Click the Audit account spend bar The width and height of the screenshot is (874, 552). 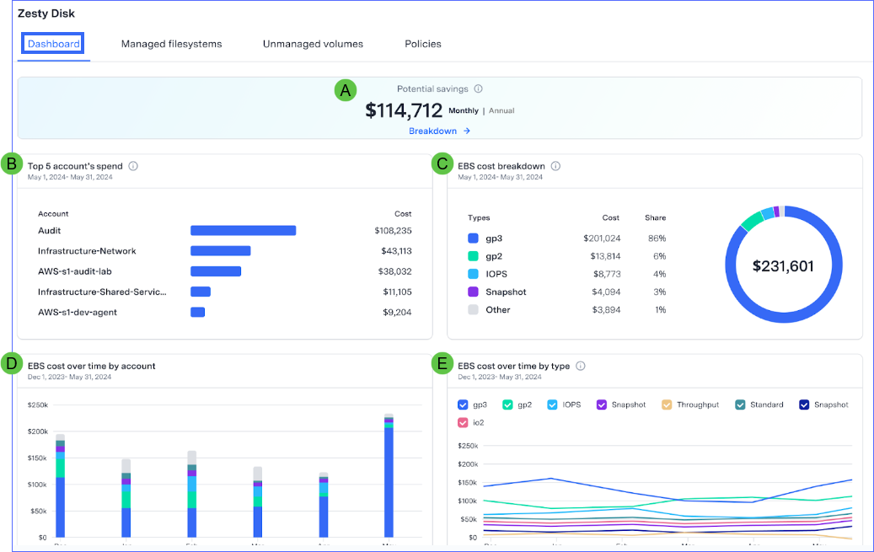click(x=243, y=230)
